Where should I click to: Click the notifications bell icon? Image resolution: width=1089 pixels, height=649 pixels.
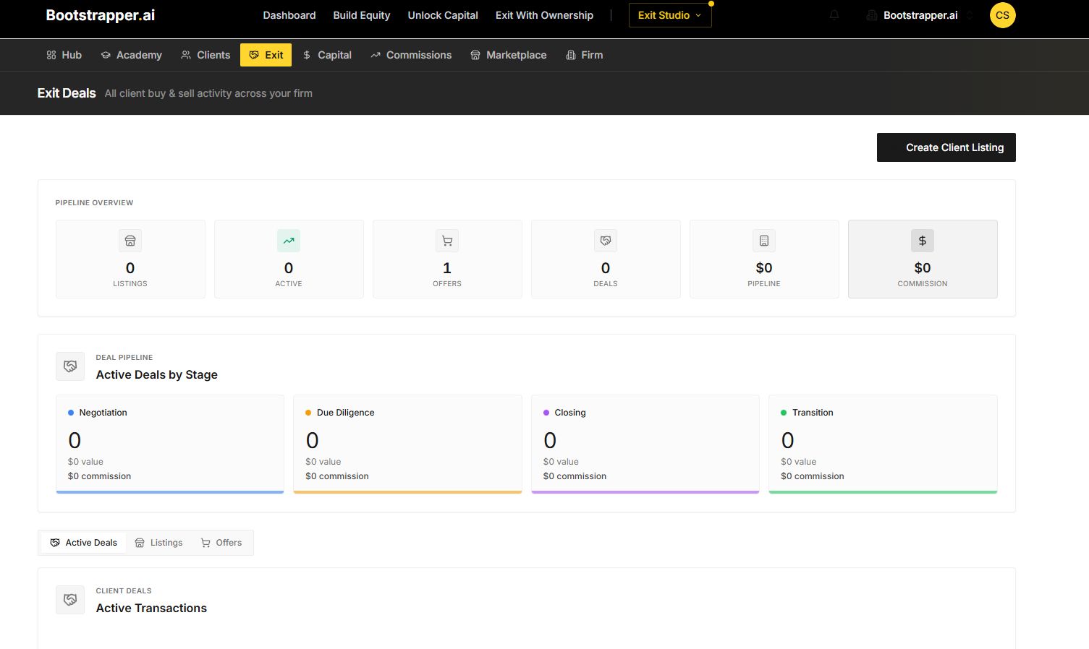click(x=834, y=15)
